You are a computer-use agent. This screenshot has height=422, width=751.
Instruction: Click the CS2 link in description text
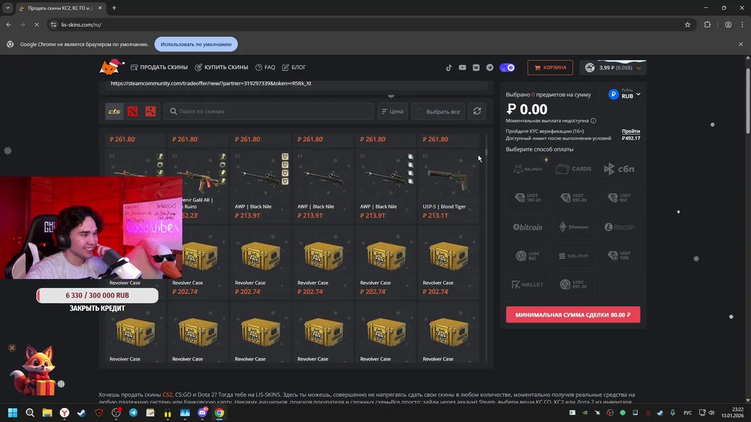point(168,394)
